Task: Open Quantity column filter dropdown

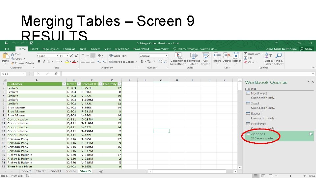Action: point(119,84)
